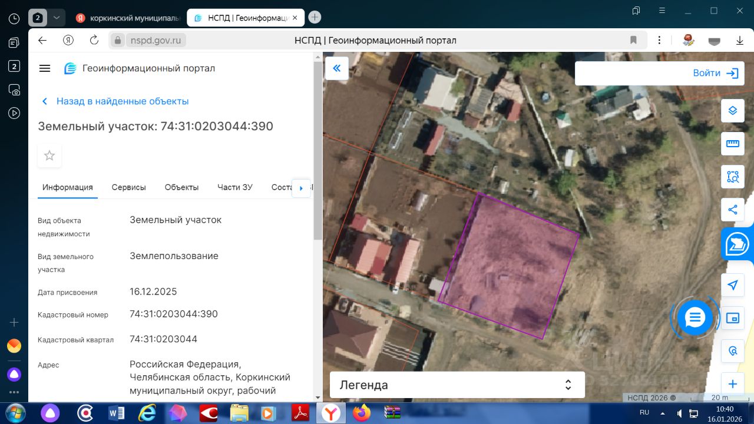Open the Части ЗУ tab
This screenshot has width=754, height=424.
tap(234, 187)
